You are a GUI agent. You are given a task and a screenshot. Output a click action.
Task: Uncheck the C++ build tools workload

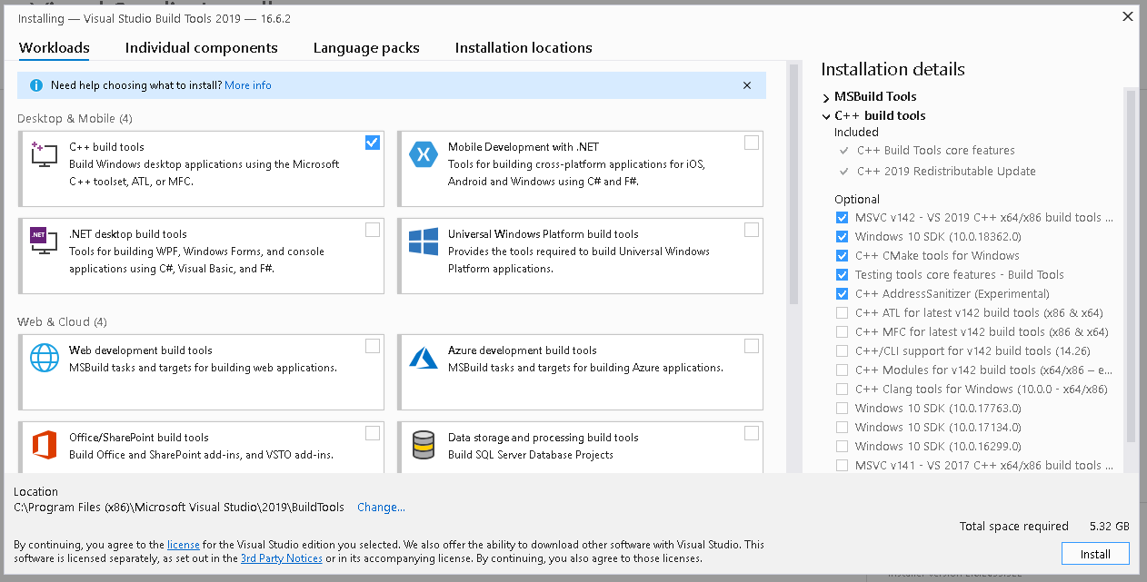(373, 143)
